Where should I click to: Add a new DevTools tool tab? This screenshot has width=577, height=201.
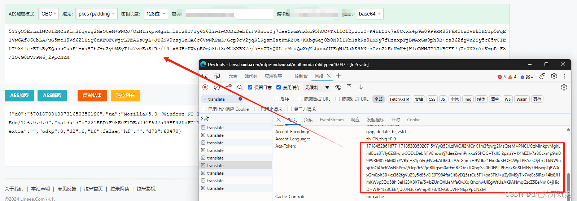338,76
